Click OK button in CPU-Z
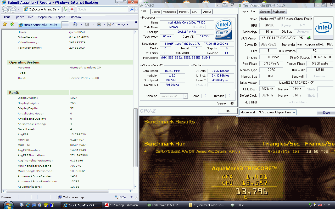 [x=228, y=111]
